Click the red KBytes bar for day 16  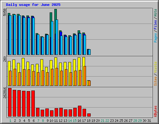[80, 111]
